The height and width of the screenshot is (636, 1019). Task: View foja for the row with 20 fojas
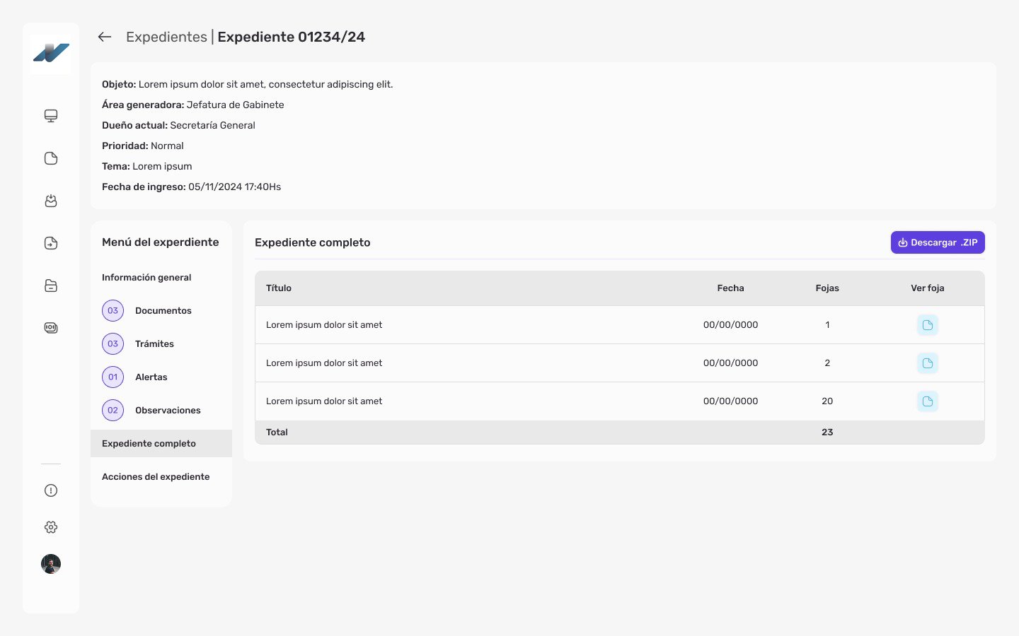[927, 401]
